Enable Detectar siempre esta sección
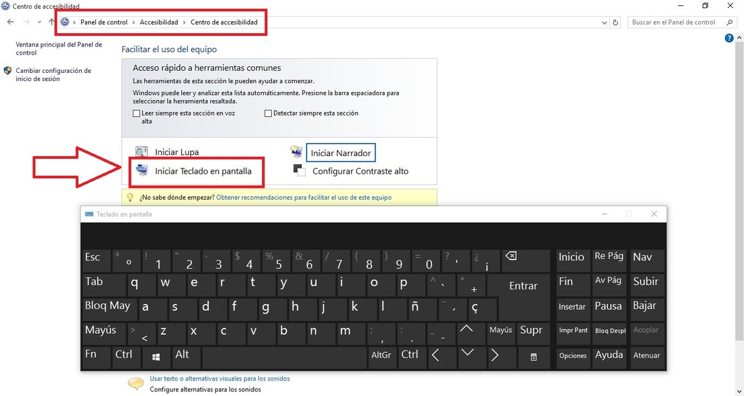Image resolution: width=744 pixels, height=396 pixels. pos(268,114)
